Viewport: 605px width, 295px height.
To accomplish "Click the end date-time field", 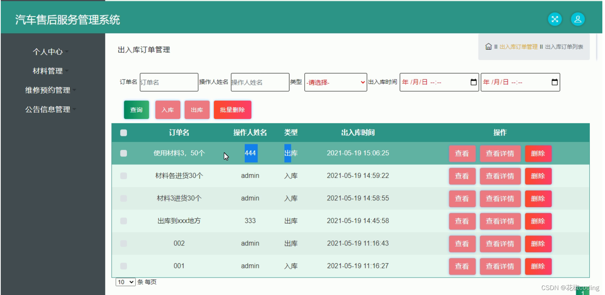I will coord(520,82).
